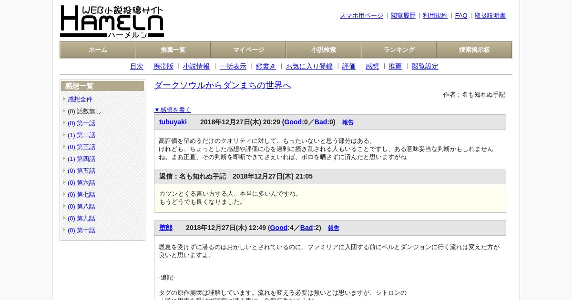Click the Hameln site logo
The image size is (572, 300).
tap(112, 21)
